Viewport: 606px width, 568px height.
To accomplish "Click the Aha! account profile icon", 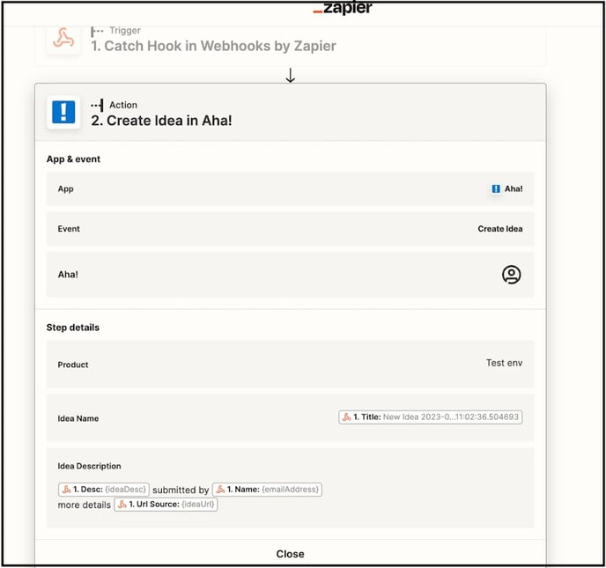I will click(511, 275).
